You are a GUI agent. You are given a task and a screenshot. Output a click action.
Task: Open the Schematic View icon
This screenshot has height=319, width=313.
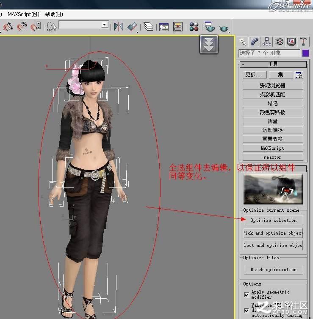pos(178,27)
